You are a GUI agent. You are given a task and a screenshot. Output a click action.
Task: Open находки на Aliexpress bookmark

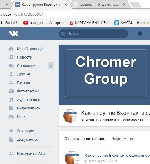coord(44,23)
